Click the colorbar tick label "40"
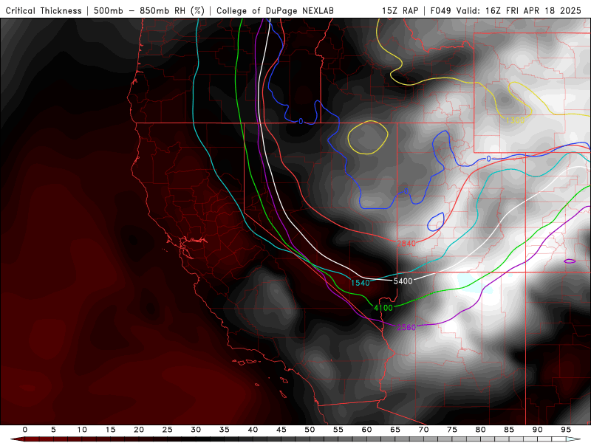This screenshot has width=591, height=443. tap(253, 430)
